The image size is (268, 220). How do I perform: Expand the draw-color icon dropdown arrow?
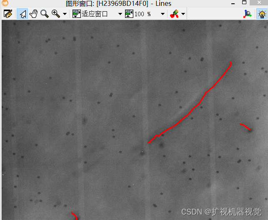click(x=183, y=14)
